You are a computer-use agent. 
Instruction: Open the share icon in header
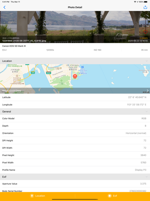[x=145, y=7]
